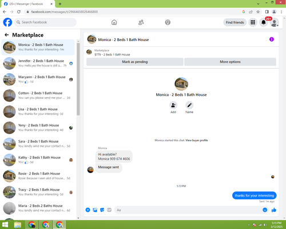Attach a photo using the image icon
This screenshot has width=286, height=229.
pos(95,210)
